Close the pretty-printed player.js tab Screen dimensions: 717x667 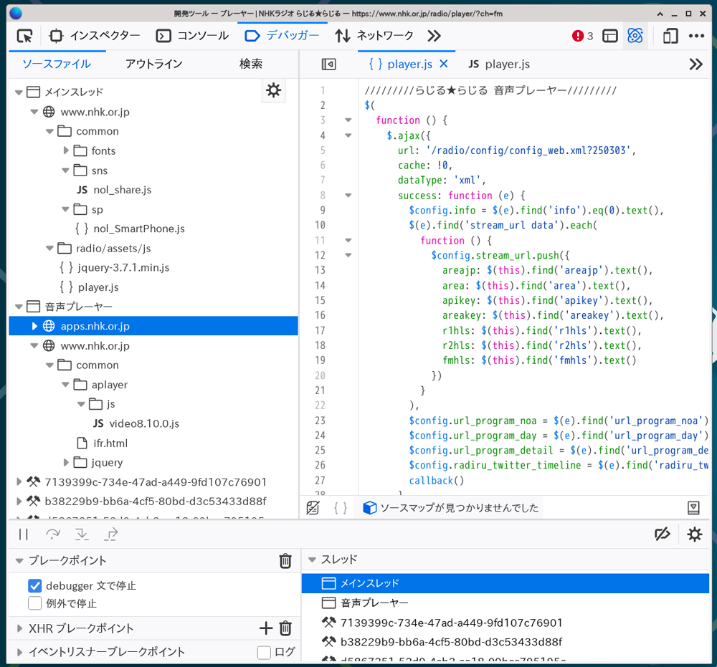pos(444,64)
